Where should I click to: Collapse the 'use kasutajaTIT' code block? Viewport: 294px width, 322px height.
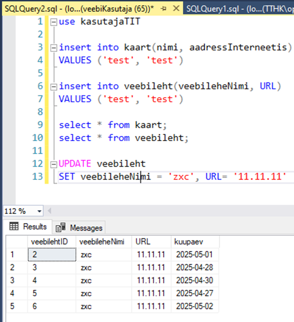click(x=53, y=21)
